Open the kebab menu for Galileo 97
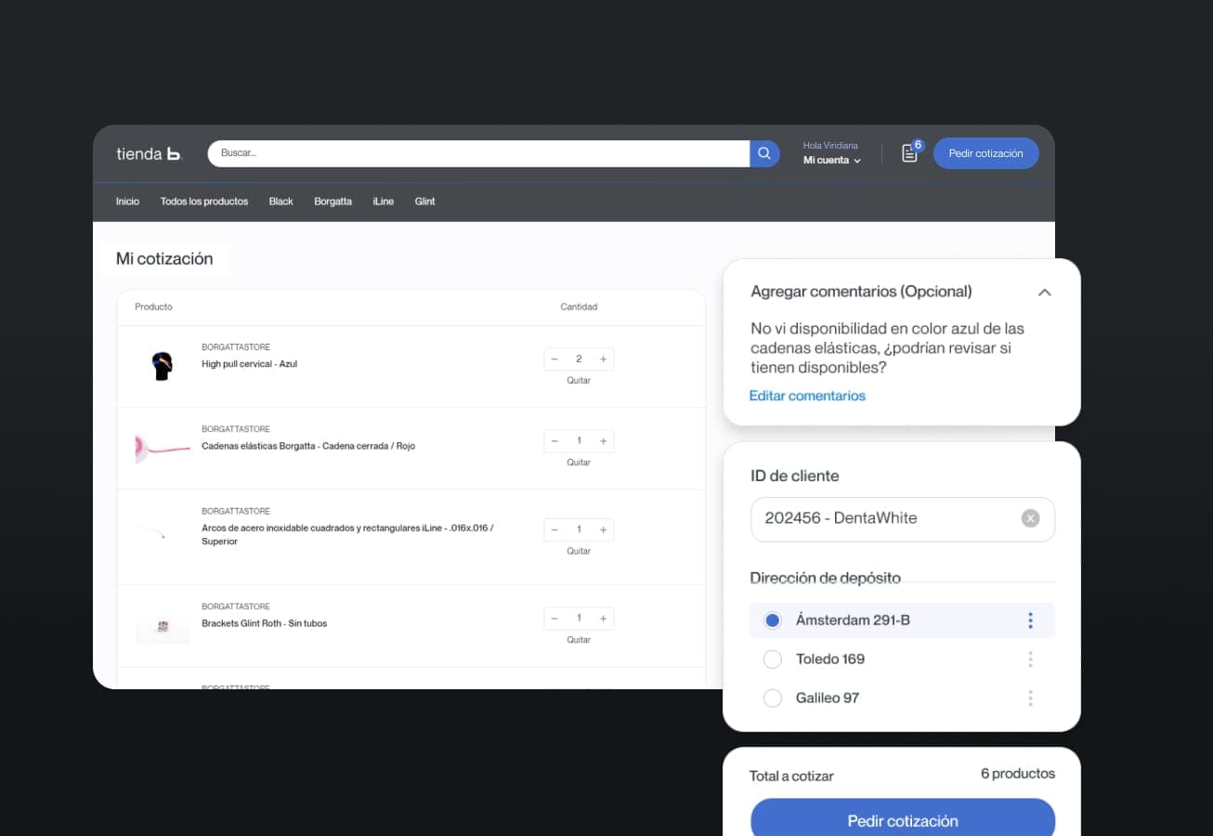This screenshot has width=1213, height=836. (x=1030, y=698)
